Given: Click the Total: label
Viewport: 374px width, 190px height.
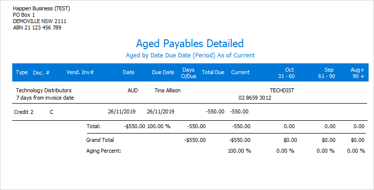Looking at the screenshot, I should (x=93, y=126).
